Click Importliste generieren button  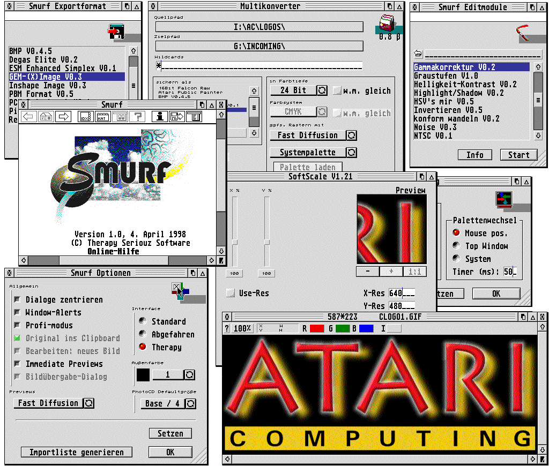pos(76,452)
